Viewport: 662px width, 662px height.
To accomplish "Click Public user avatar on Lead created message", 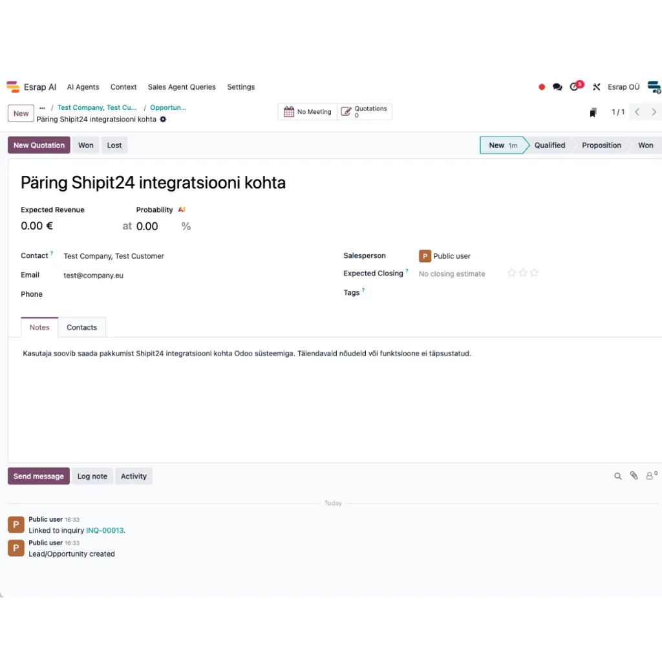I will [x=16, y=548].
